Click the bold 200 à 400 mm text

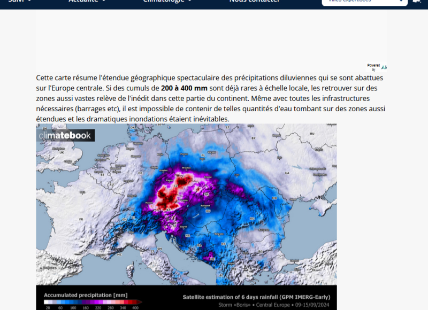[184, 88]
